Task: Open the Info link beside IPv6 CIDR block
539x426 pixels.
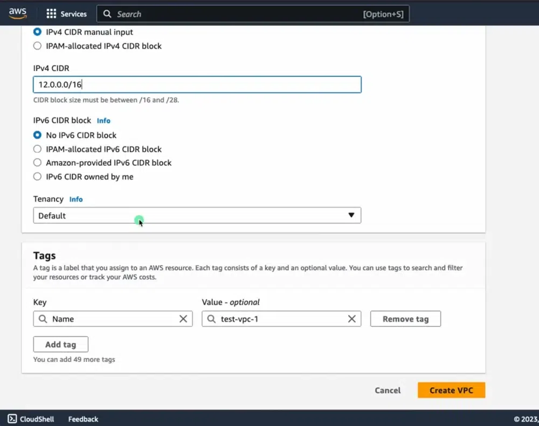Action: pyautogui.click(x=103, y=120)
